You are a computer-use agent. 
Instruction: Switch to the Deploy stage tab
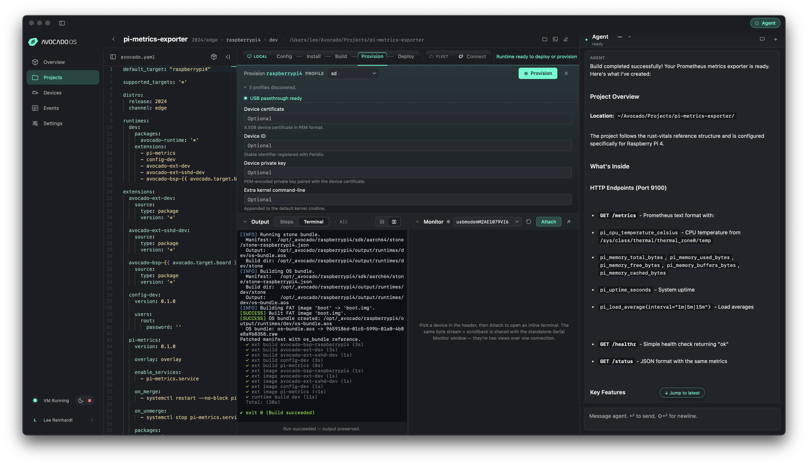(406, 56)
